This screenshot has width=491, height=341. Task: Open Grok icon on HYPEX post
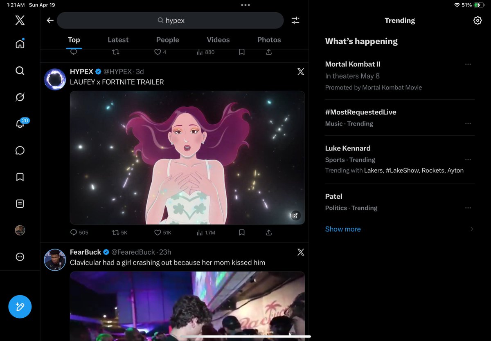click(x=301, y=72)
